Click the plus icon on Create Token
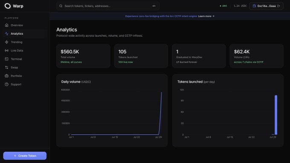Viewport: 290px width, 163px height. (15, 156)
